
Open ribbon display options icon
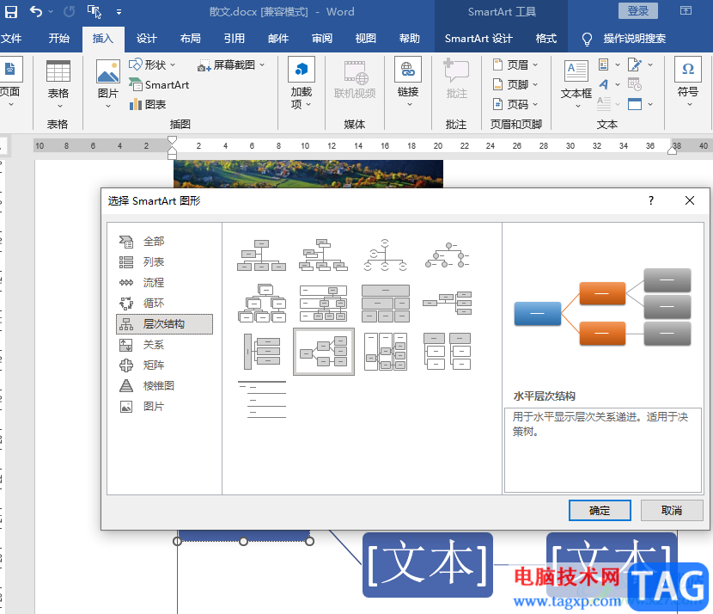click(x=686, y=11)
